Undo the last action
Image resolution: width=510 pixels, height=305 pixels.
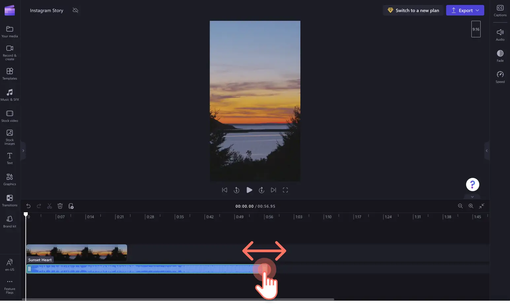point(28,206)
